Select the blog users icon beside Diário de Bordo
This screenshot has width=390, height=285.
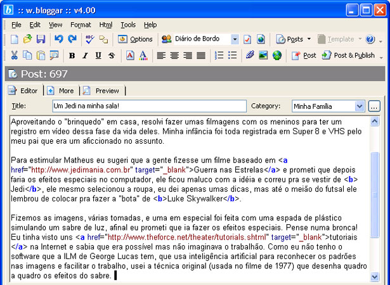click(166, 39)
